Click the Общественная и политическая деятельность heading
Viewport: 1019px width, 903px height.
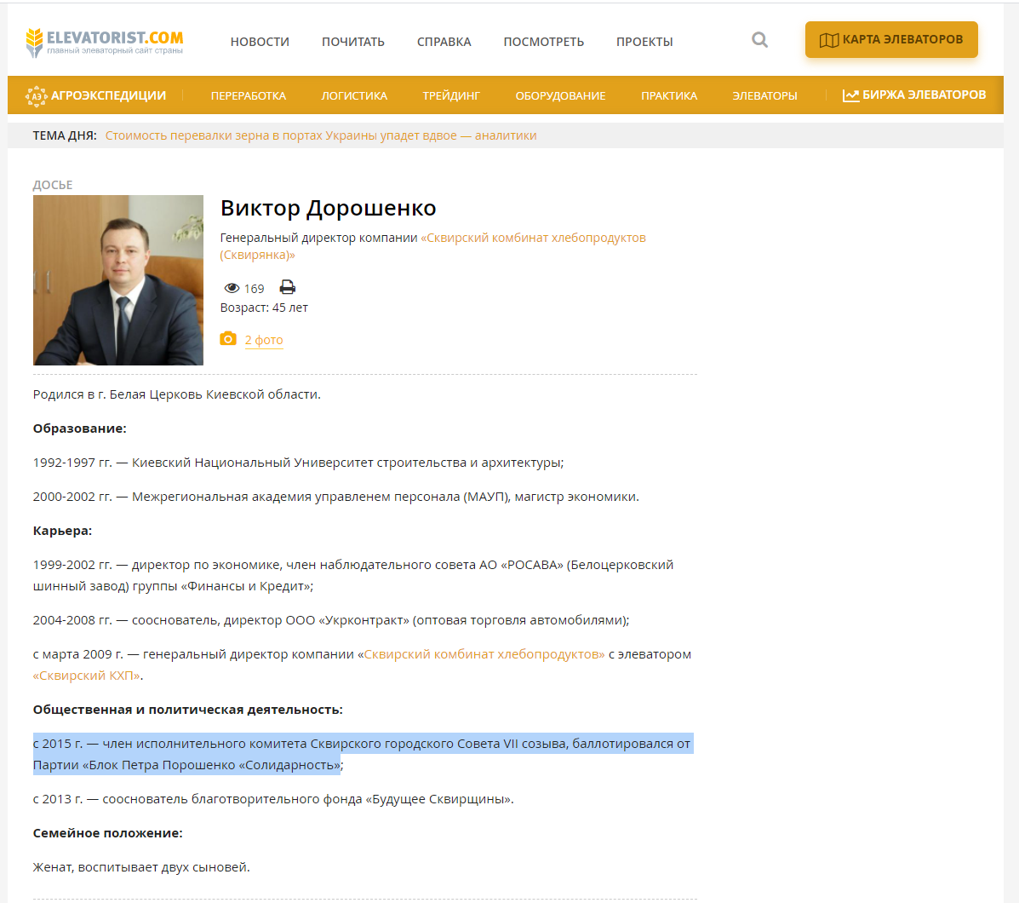pos(188,710)
